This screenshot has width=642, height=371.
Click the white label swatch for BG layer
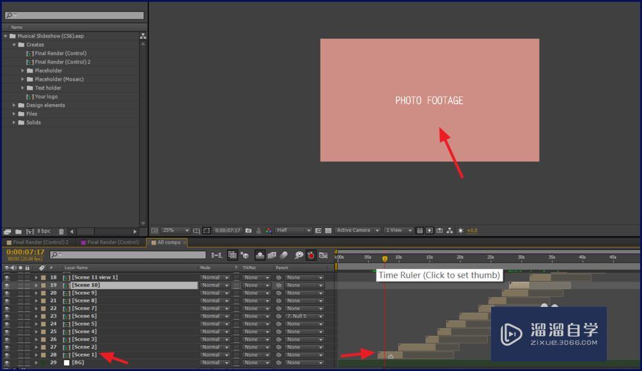(66, 363)
